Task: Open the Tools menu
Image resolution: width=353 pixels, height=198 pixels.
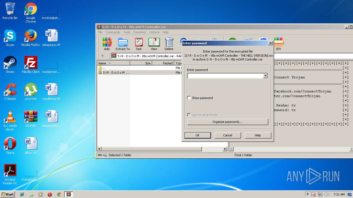Action: pyautogui.click(x=127, y=32)
